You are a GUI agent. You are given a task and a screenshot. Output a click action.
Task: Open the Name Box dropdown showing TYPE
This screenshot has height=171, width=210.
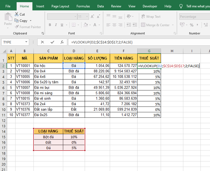26,42
